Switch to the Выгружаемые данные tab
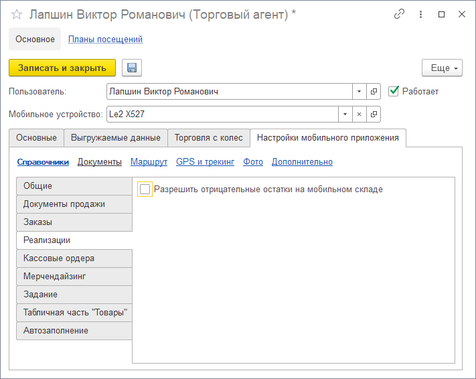The image size is (476, 379). click(x=115, y=138)
